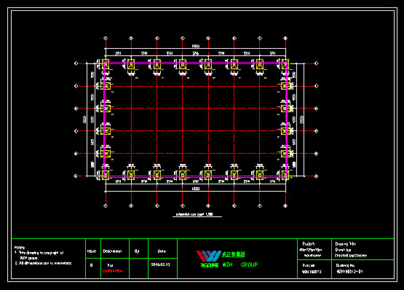Select the green WZH GROUP text
Viewport: 404px width, 290px height.
pos(240,264)
